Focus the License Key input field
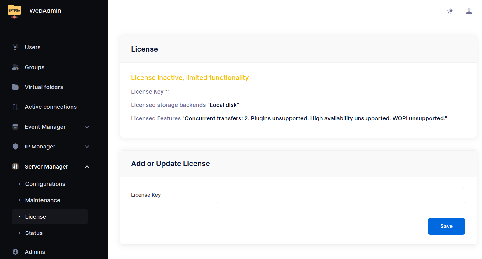482x259 pixels. coord(341,195)
